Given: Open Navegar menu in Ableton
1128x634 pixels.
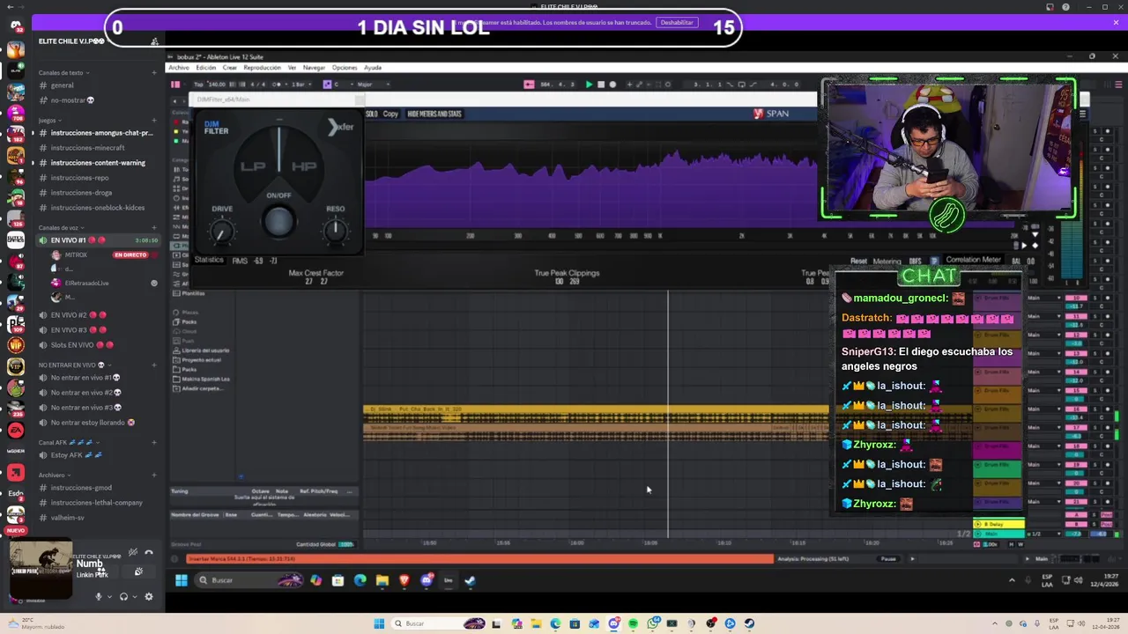Looking at the screenshot, I should 314,68.
